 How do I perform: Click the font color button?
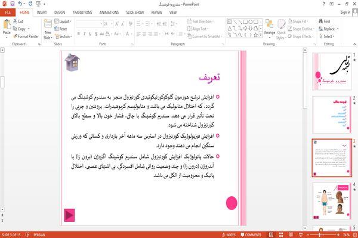(x=128, y=34)
